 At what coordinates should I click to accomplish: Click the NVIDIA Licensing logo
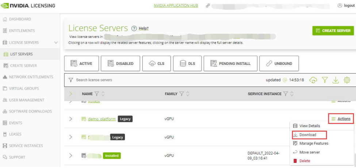tap(28, 6)
